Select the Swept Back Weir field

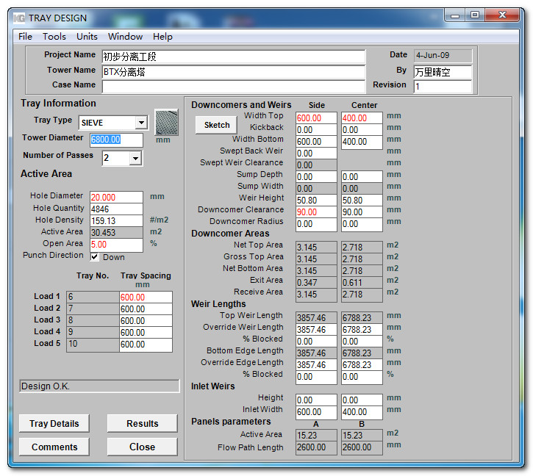[316, 154]
